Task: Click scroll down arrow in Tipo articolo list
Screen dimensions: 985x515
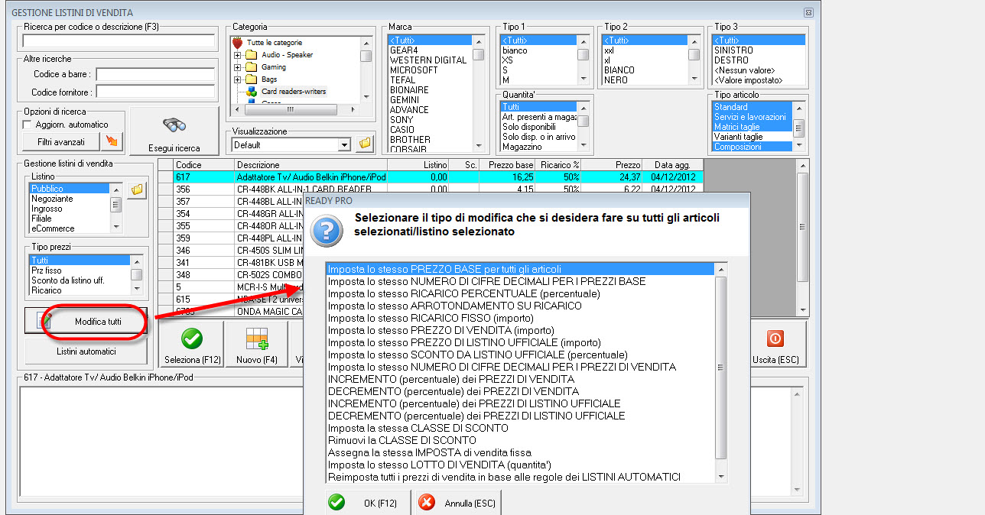Action: click(x=800, y=146)
